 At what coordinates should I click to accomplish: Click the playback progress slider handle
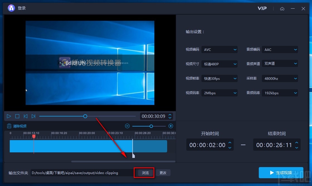(85, 116)
